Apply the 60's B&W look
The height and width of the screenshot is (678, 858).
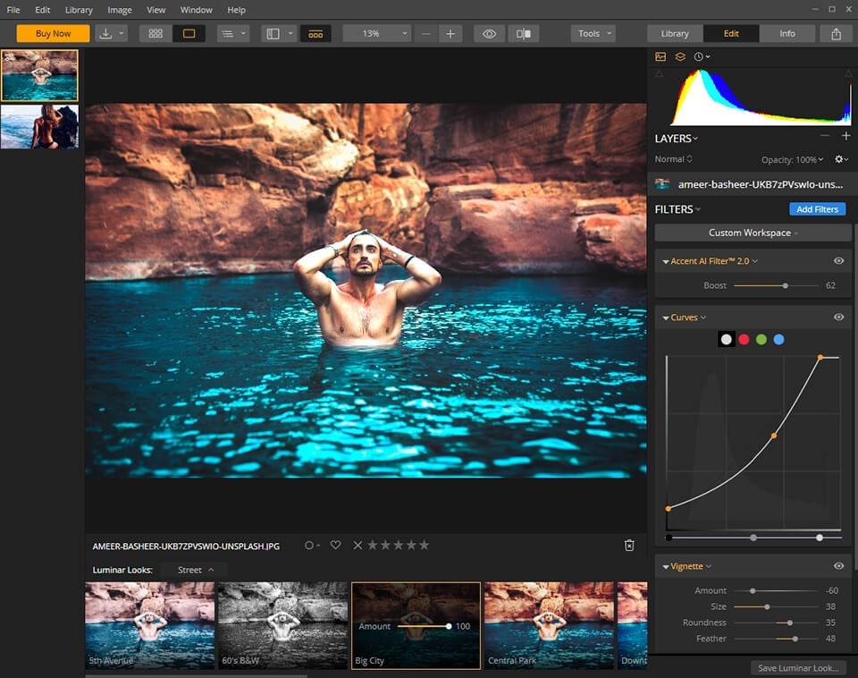[x=282, y=625]
